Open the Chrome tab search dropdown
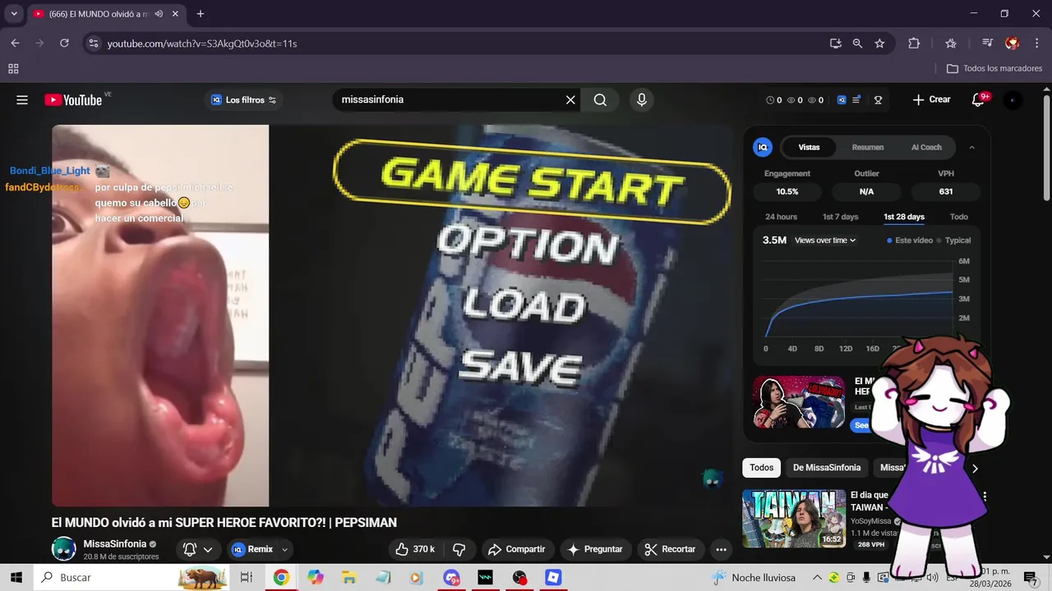The width and height of the screenshot is (1052, 591). click(14, 14)
